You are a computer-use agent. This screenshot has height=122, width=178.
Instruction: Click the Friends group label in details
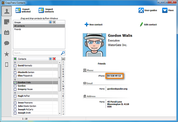coord(102,64)
